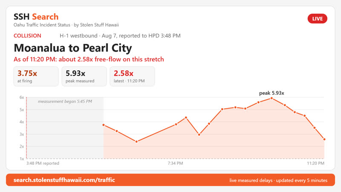Click the 3.75x at firing card
Screen dimensions: 341x192
[36, 76]
